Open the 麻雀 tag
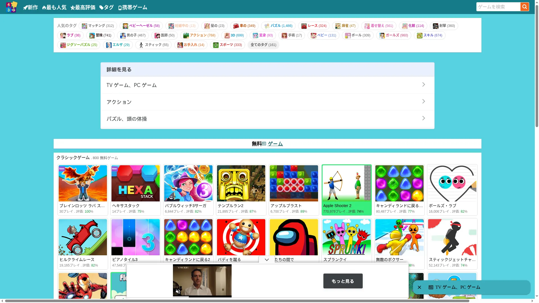This screenshot has height=303, width=539. coord(345,26)
